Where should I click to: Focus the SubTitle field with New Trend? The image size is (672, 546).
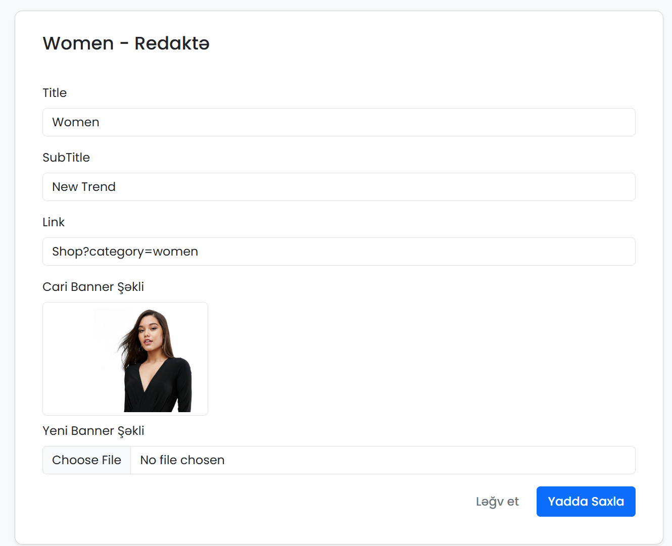[339, 187]
